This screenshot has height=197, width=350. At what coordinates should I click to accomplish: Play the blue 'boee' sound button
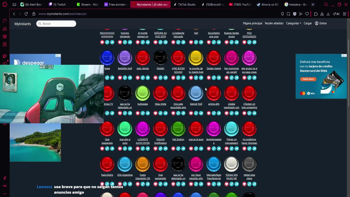click(107, 58)
